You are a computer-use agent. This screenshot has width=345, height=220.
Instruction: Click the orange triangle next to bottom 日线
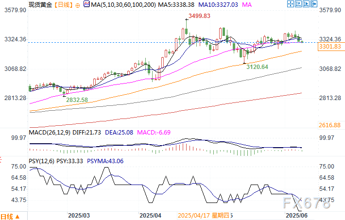18,216
